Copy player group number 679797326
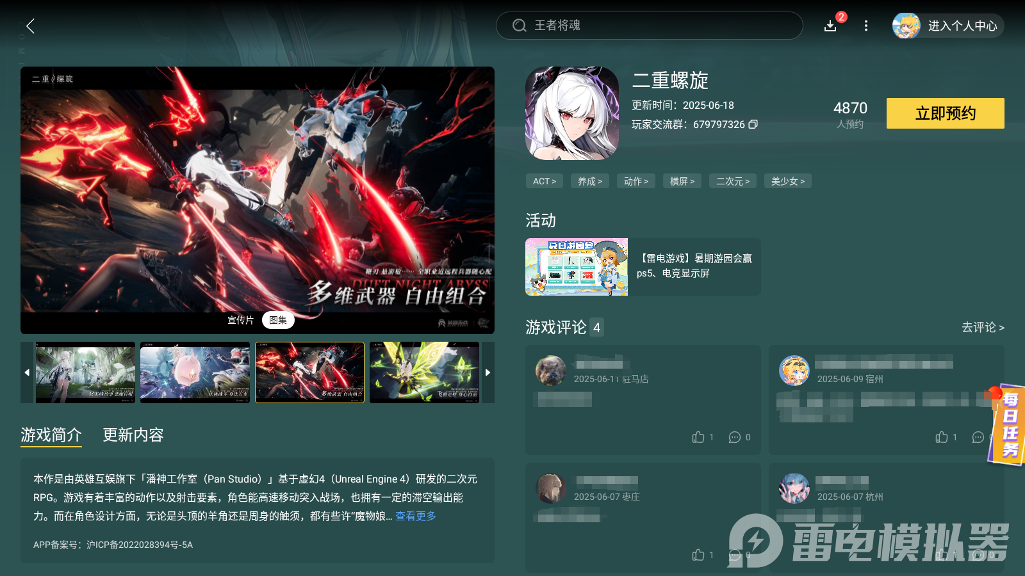 [753, 124]
